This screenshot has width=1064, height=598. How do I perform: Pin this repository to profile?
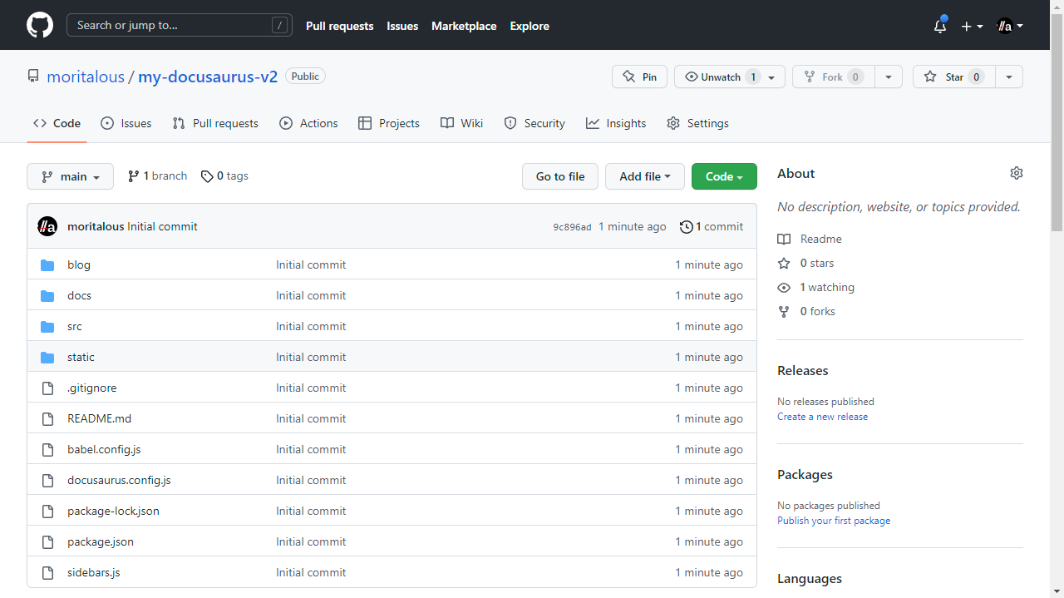click(639, 77)
